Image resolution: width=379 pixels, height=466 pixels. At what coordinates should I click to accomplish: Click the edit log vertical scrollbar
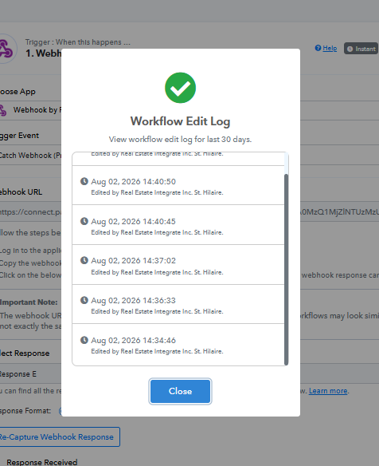coord(286,270)
